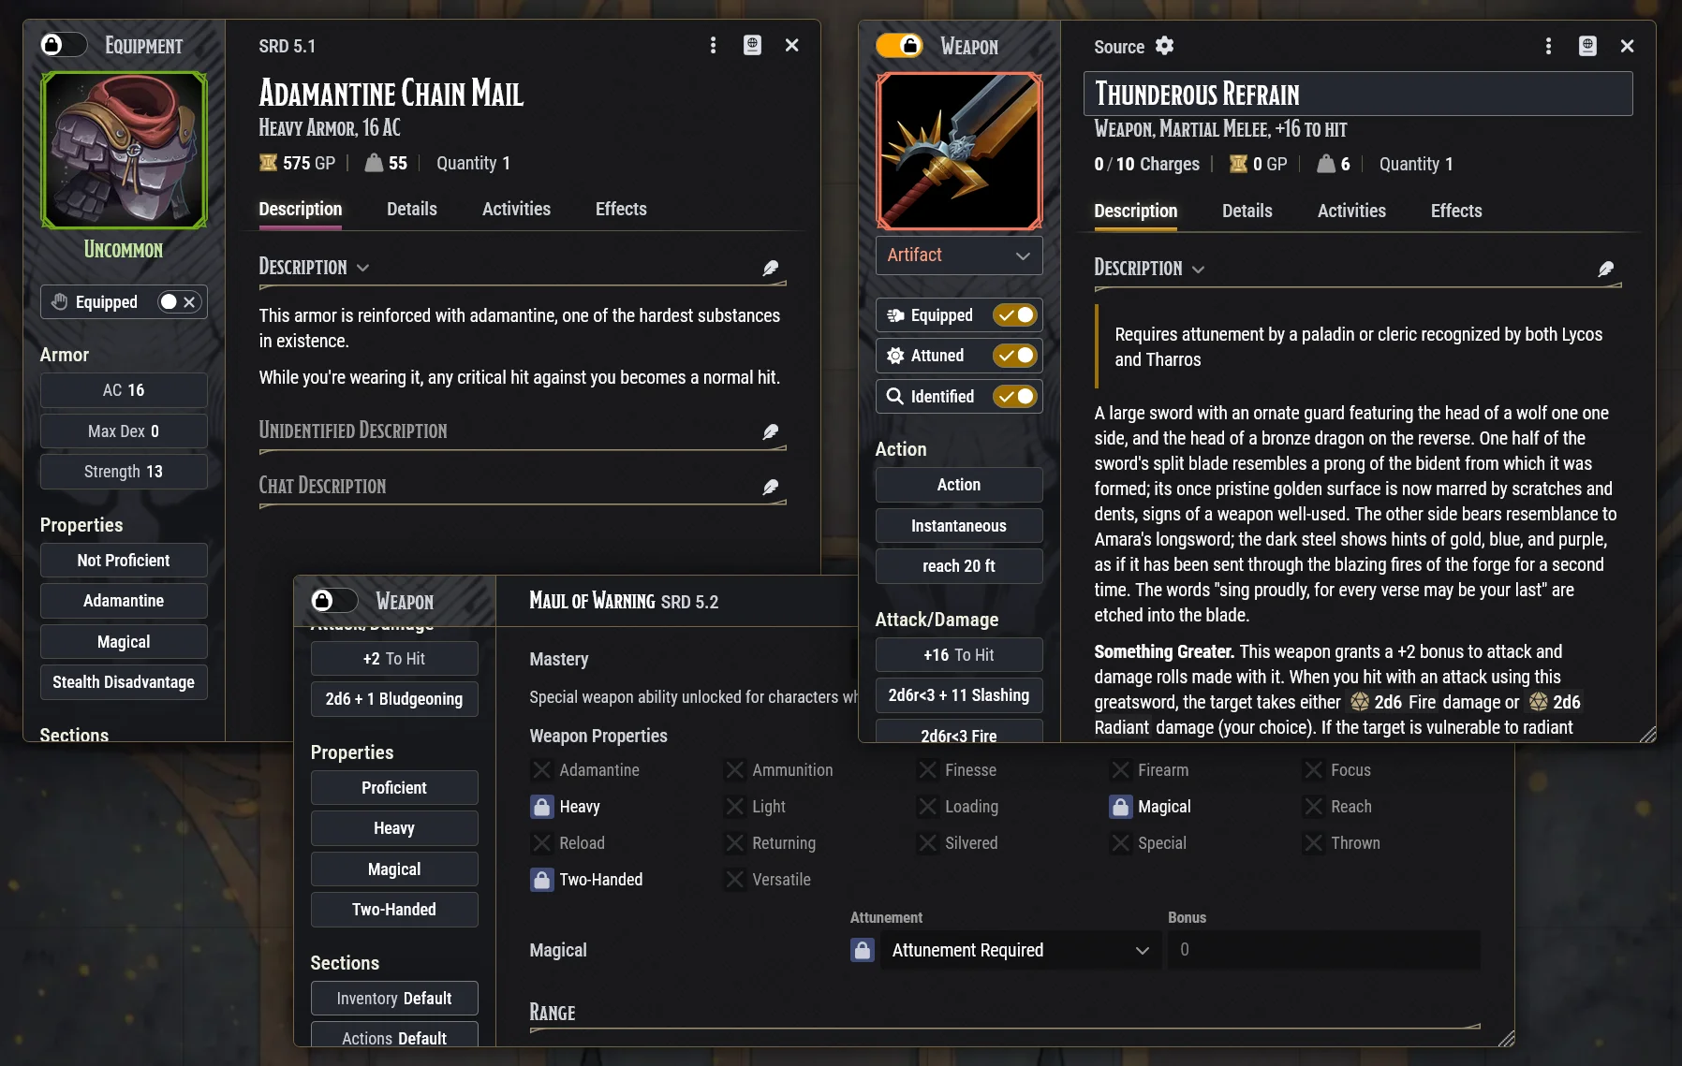The height and width of the screenshot is (1066, 1682).
Task: Open Activities tab on Adamantine Chain Mail
Action: [x=516, y=209]
